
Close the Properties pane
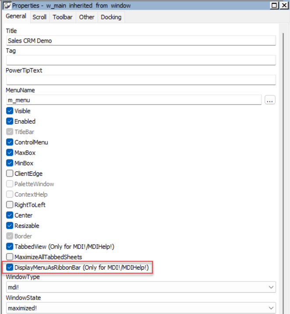pyautogui.click(x=283, y=5)
